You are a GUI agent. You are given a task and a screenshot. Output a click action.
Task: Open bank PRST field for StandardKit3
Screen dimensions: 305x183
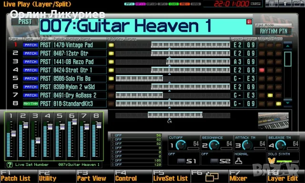click(45, 104)
